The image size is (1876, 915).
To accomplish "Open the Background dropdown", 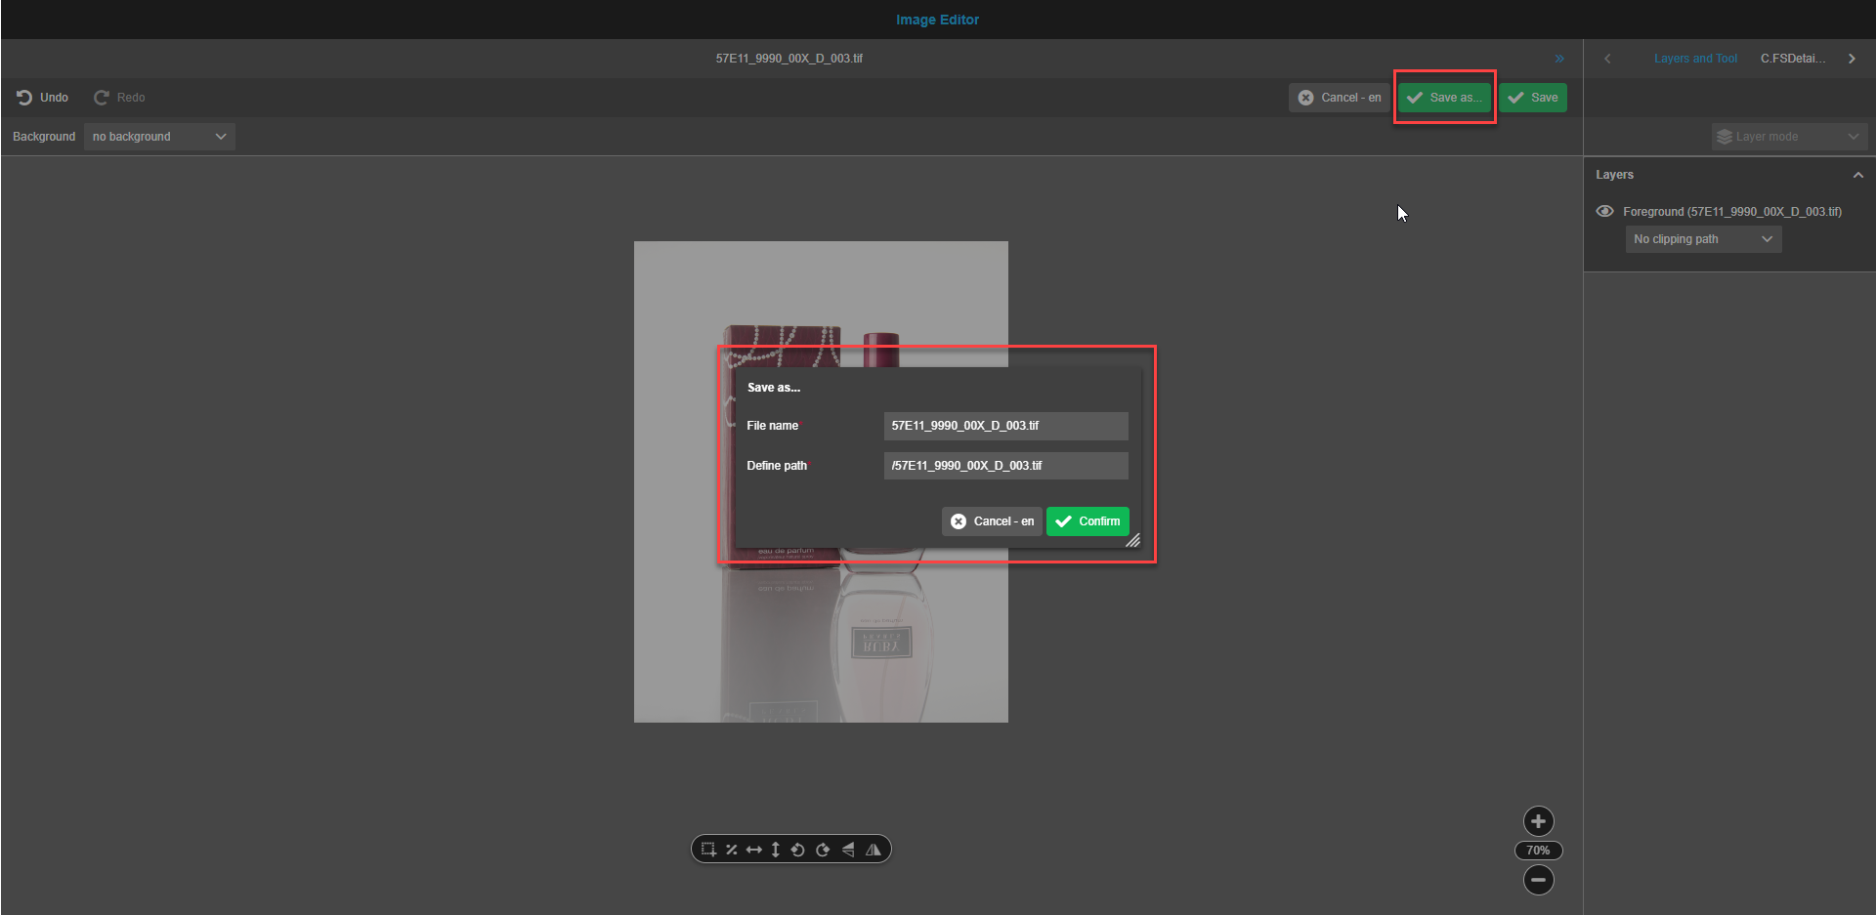I will pyautogui.click(x=158, y=136).
